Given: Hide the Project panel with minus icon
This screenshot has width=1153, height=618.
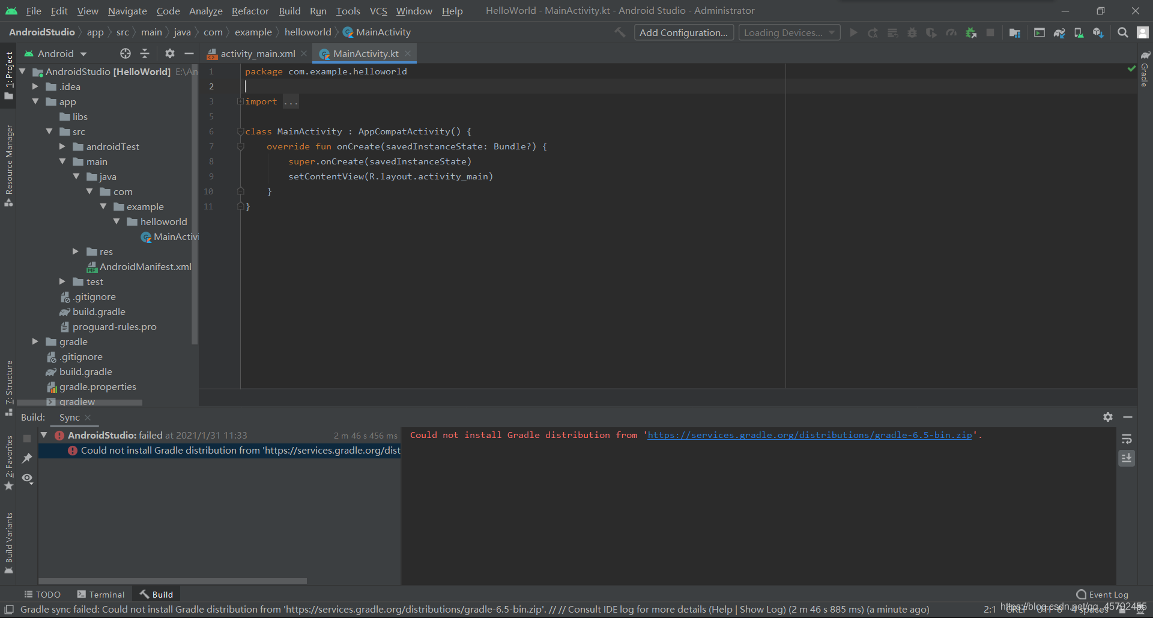Looking at the screenshot, I should [189, 53].
